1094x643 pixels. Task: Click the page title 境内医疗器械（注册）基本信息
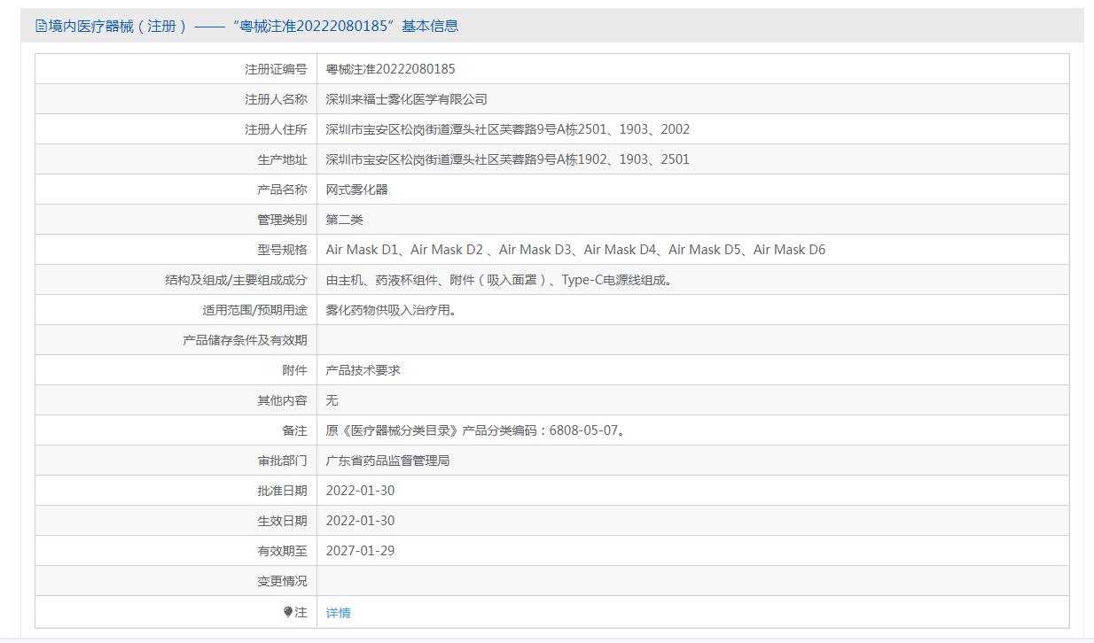(x=253, y=26)
